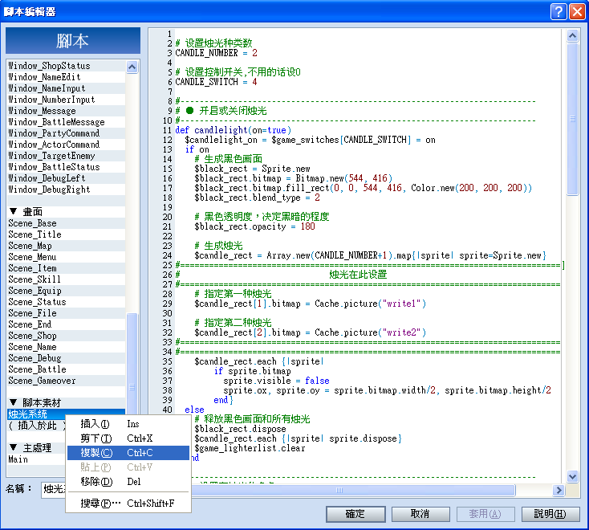Select Scene_Battle script
The height and width of the screenshot is (530, 589).
point(66,369)
